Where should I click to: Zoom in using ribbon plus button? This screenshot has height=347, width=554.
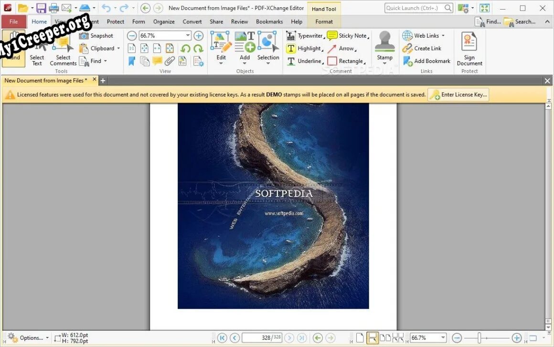199,36
